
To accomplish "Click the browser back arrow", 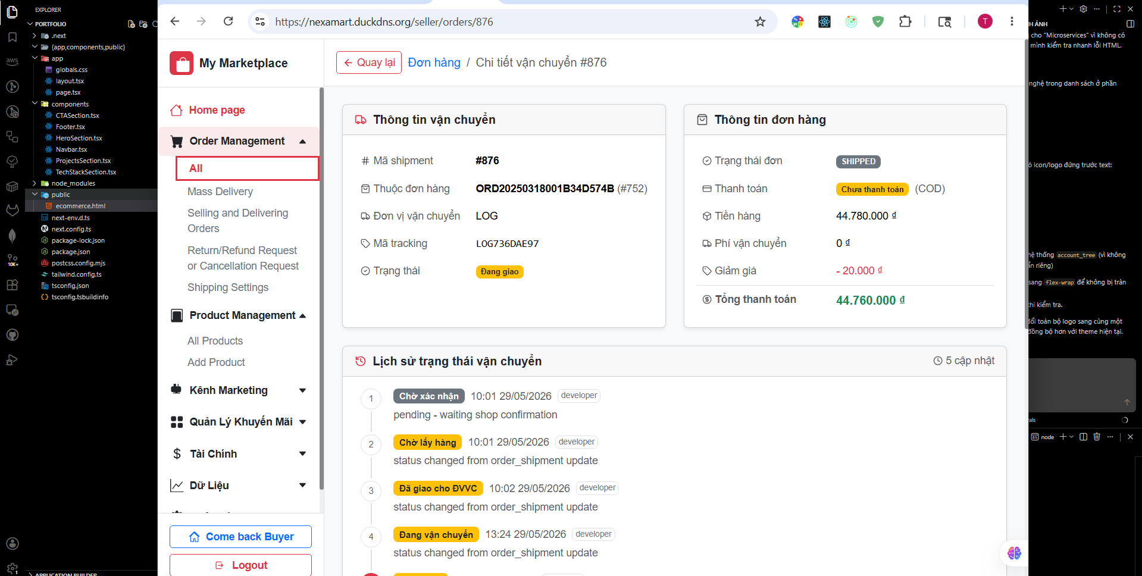I will [175, 21].
